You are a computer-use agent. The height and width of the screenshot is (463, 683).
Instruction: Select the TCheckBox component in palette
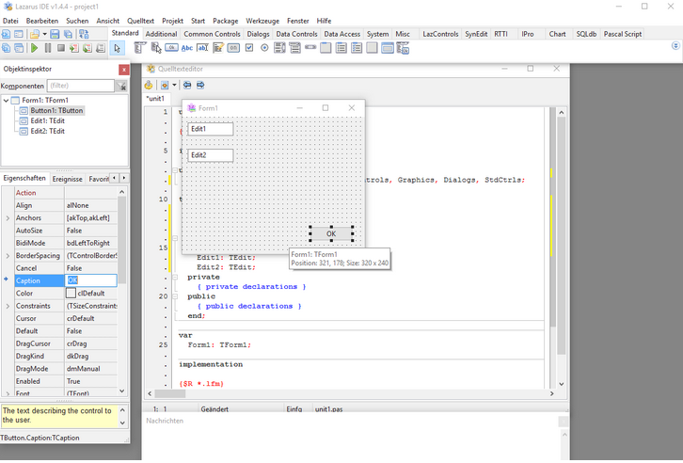(248, 48)
